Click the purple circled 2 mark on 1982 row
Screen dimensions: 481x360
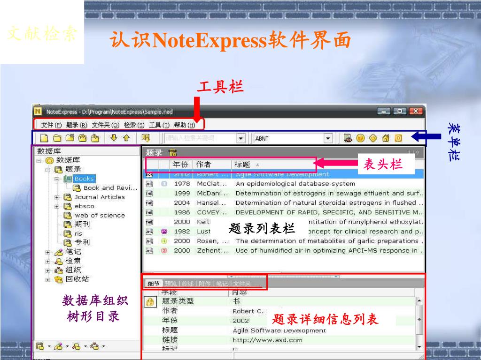(164, 232)
